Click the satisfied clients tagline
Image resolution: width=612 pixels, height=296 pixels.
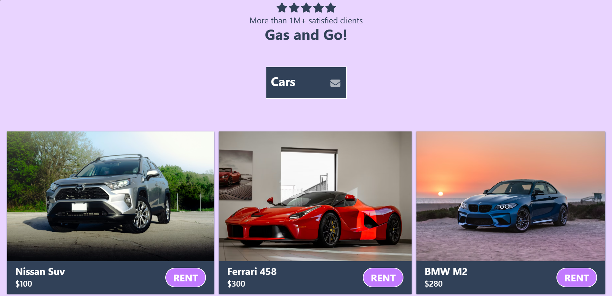[x=306, y=20]
